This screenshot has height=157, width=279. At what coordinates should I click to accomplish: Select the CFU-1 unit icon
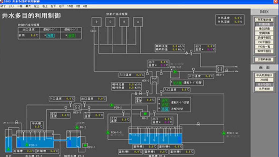pyautogui.click(x=85, y=145)
